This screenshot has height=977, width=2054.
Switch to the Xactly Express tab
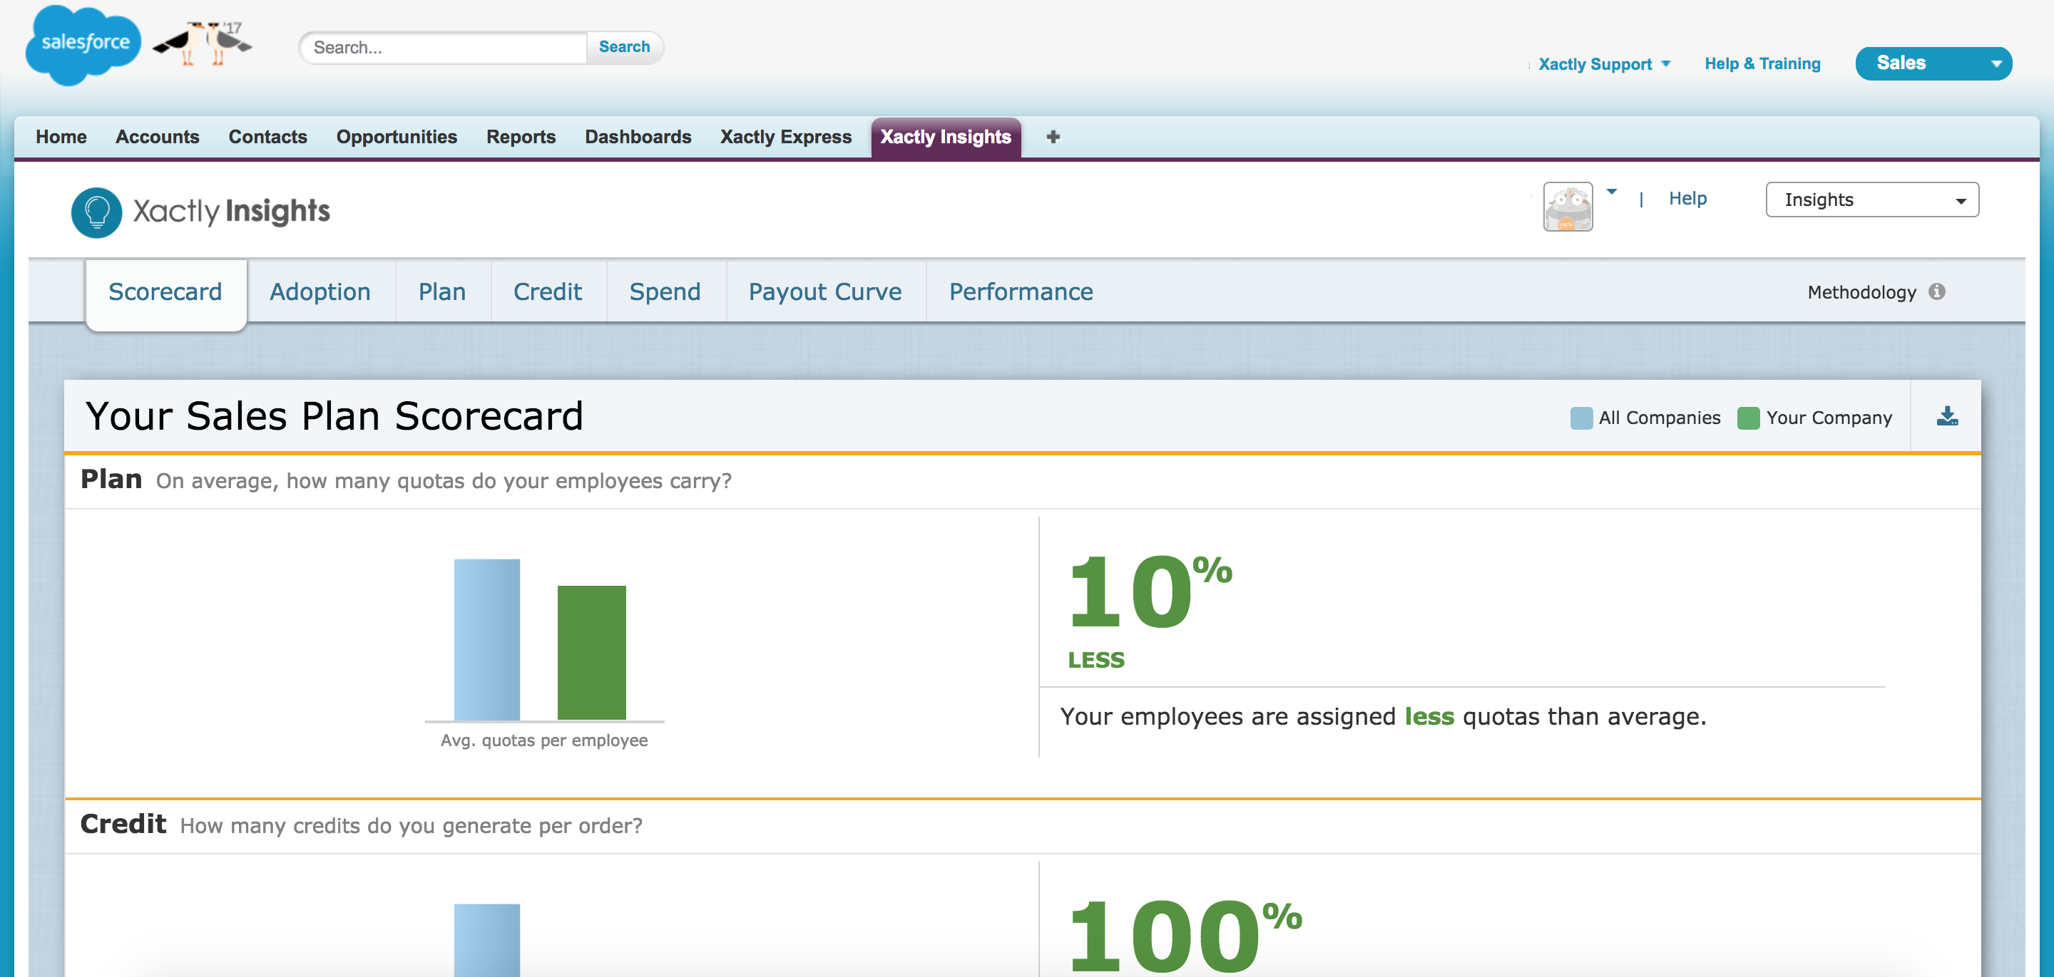pos(785,137)
